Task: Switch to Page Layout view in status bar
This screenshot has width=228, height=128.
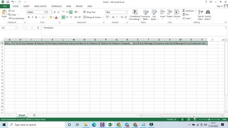Action: [x=188, y=119]
